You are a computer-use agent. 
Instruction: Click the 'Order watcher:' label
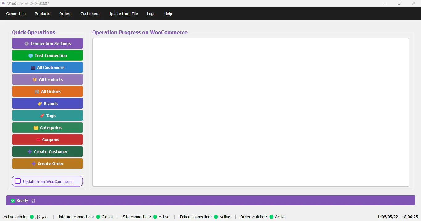[x=254, y=217]
